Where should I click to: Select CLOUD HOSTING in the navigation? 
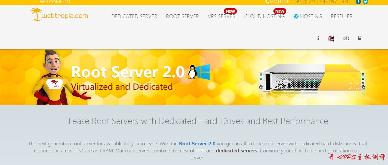point(264,16)
